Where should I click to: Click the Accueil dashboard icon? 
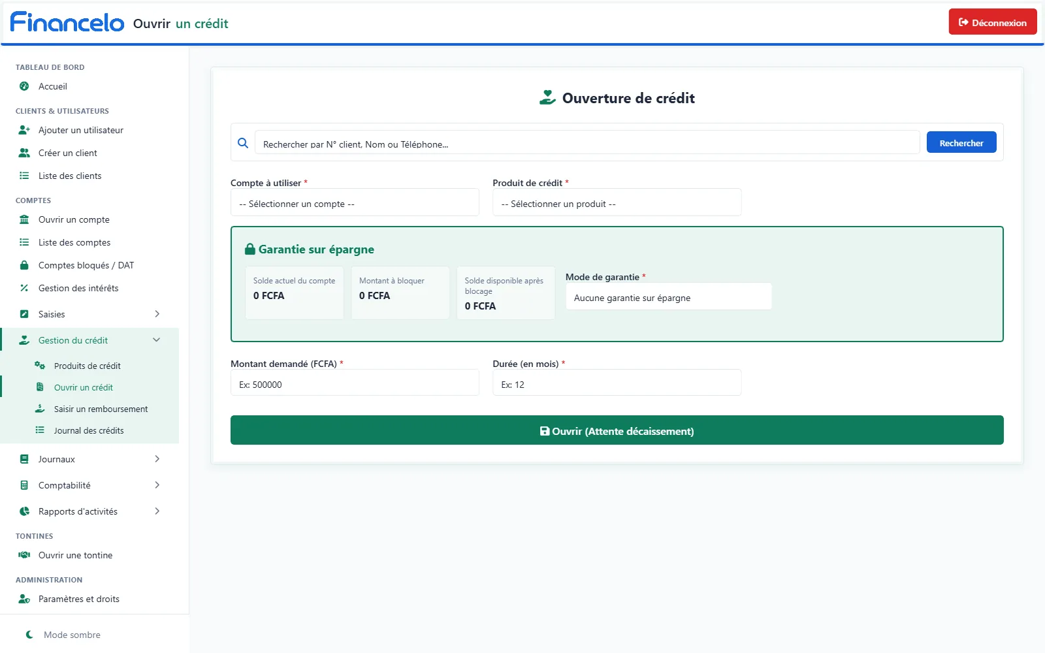24,86
